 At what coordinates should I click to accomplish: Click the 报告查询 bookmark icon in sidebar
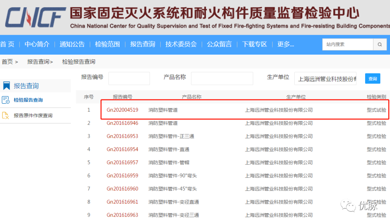click(6, 86)
